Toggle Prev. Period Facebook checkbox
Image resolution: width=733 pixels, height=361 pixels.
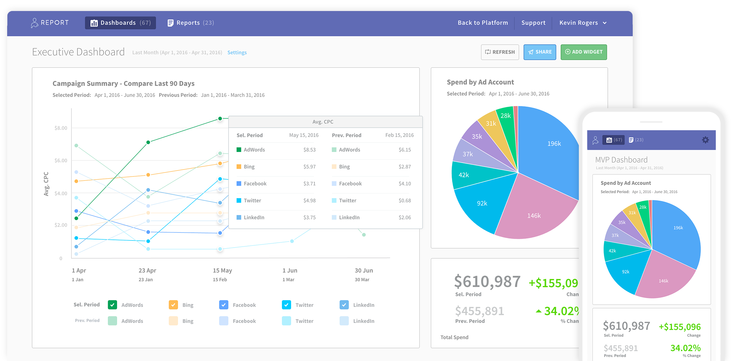[224, 321]
